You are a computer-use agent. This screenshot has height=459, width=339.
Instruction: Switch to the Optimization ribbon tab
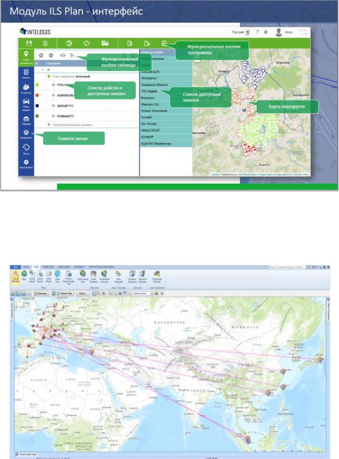tap(64, 267)
